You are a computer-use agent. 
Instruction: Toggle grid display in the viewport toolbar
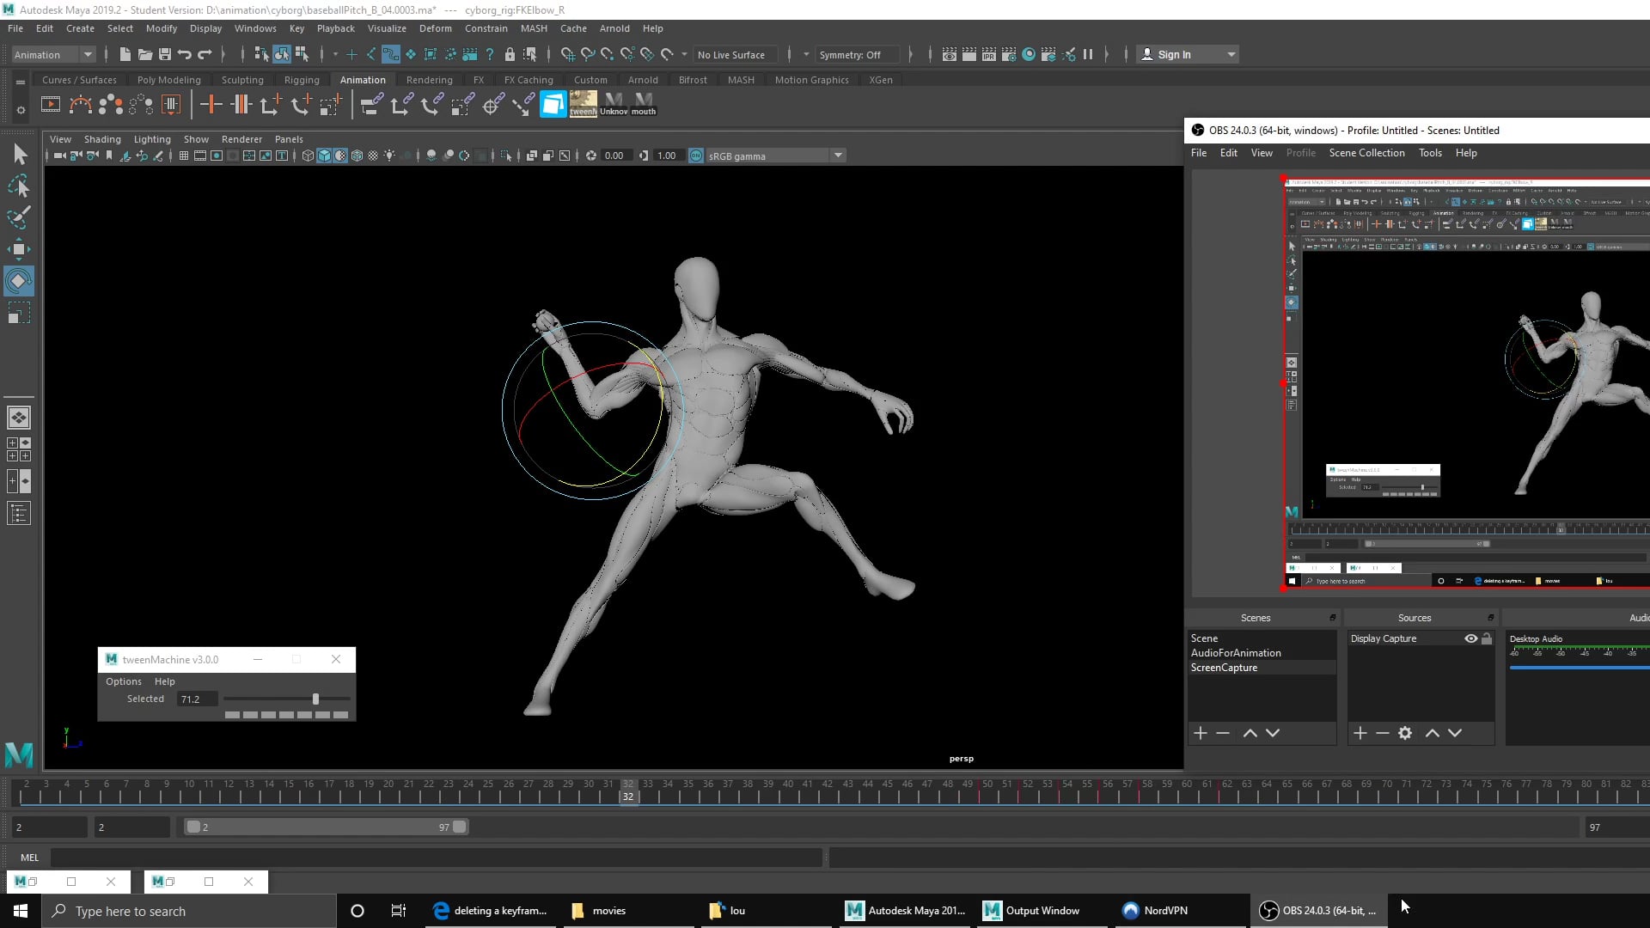coord(183,156)
